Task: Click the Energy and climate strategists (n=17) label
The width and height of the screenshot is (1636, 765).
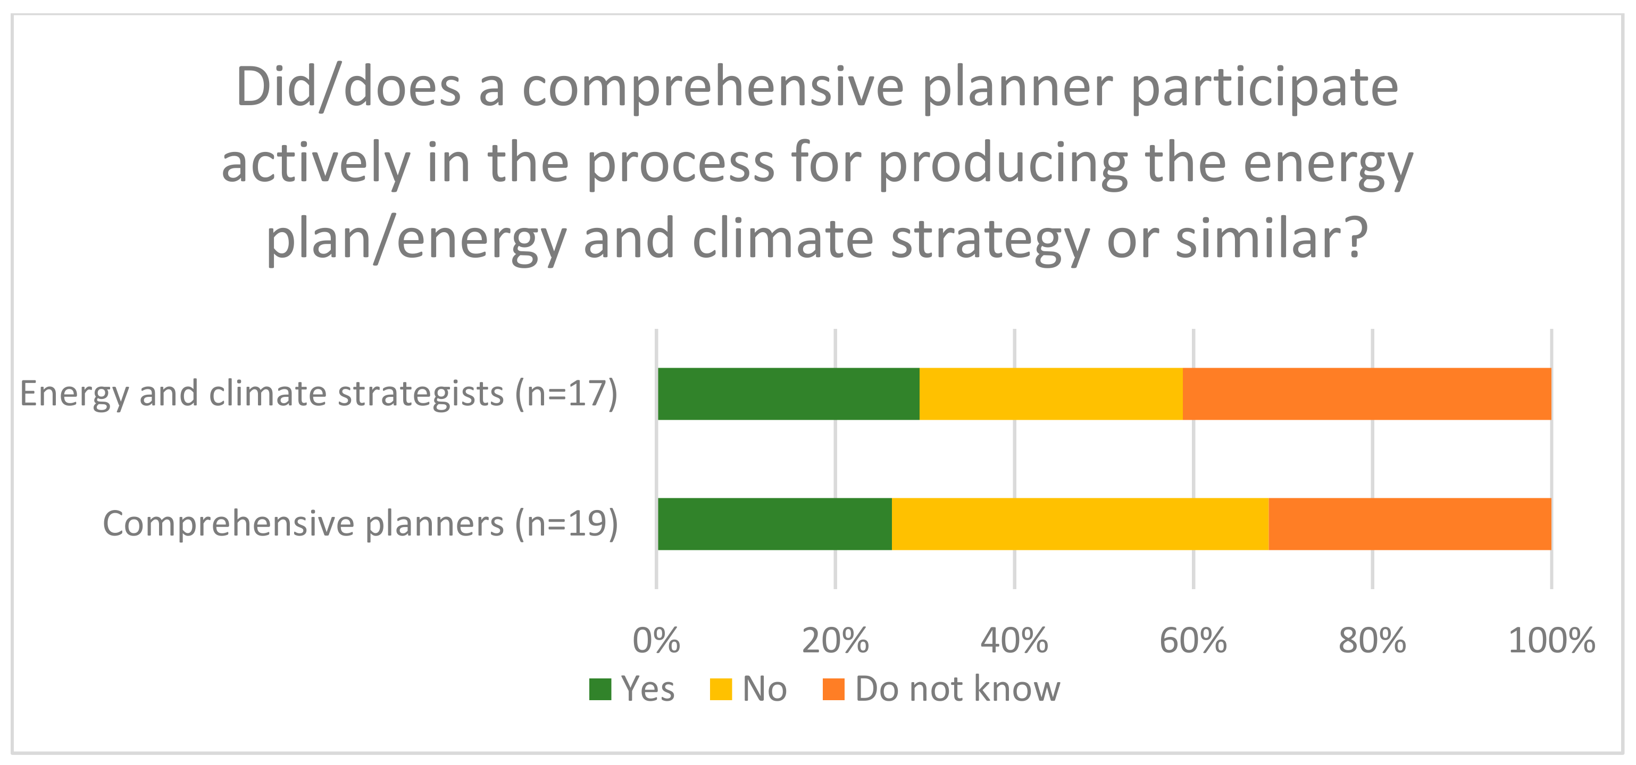Action: tap(319, 394)
